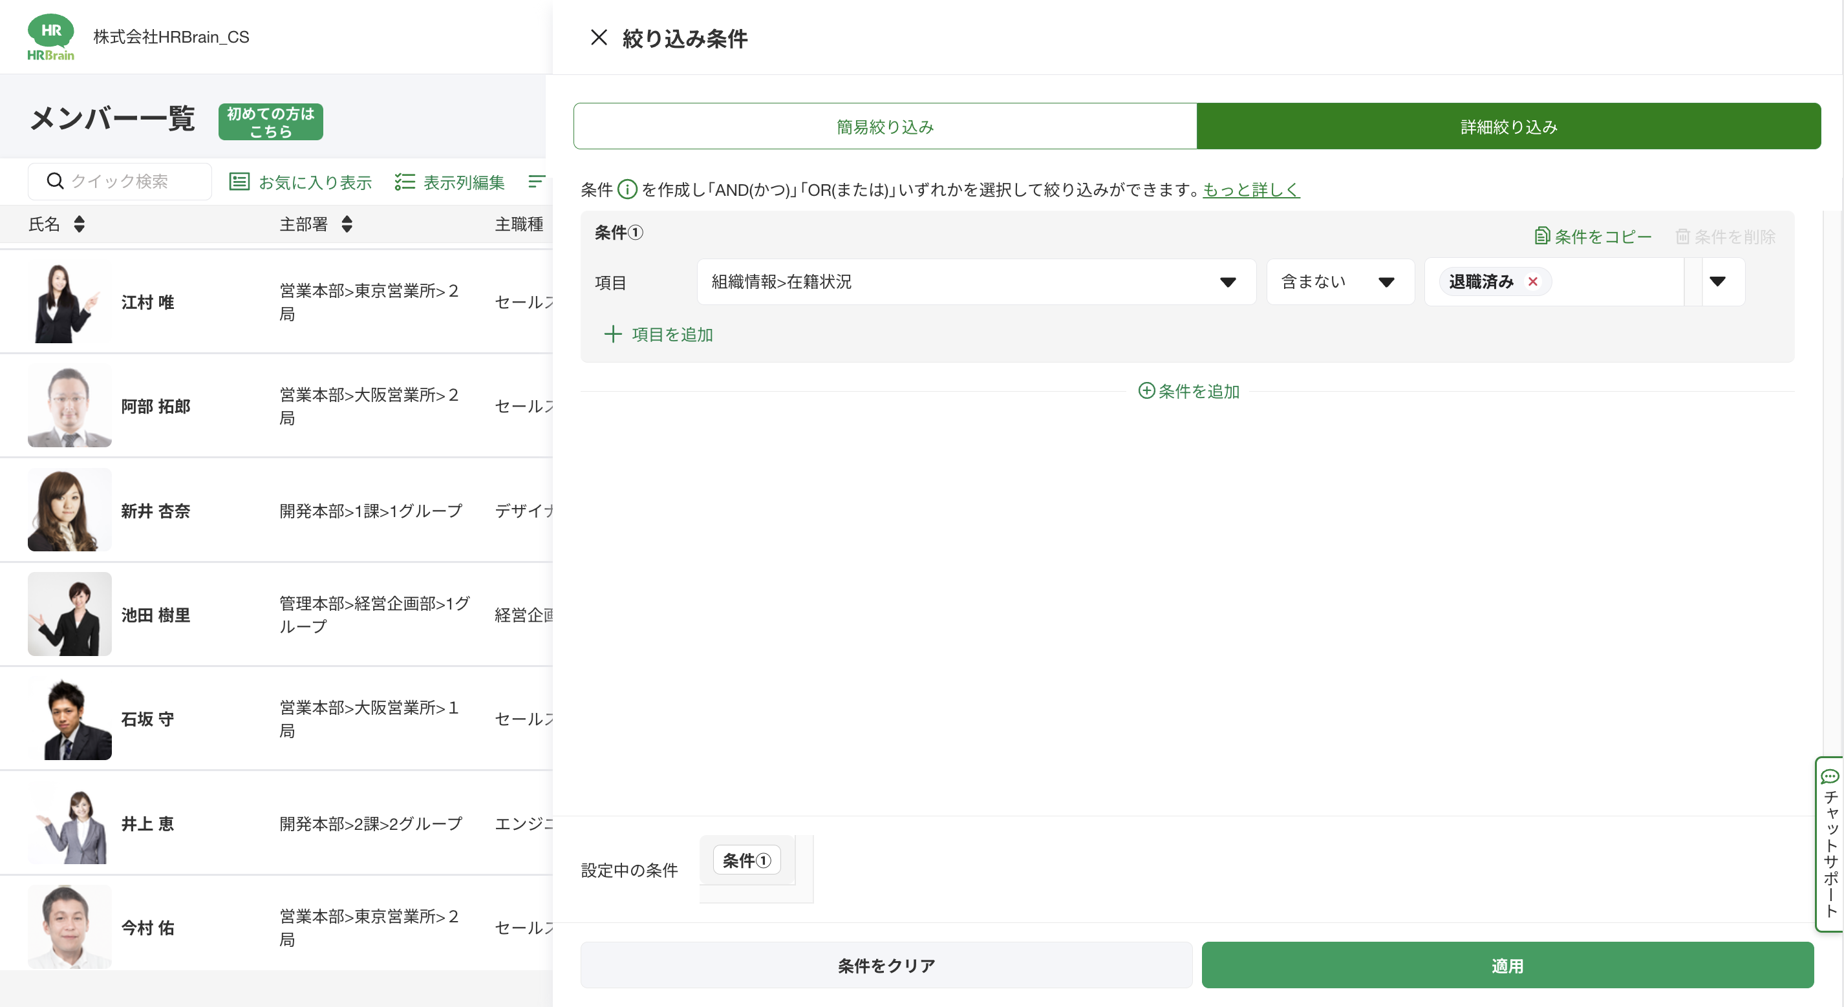Click the search magnifier icon

55,181
